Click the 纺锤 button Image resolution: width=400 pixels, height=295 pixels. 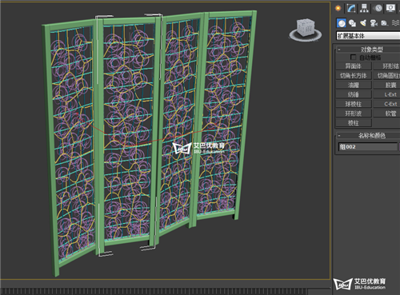pos(354,94)
